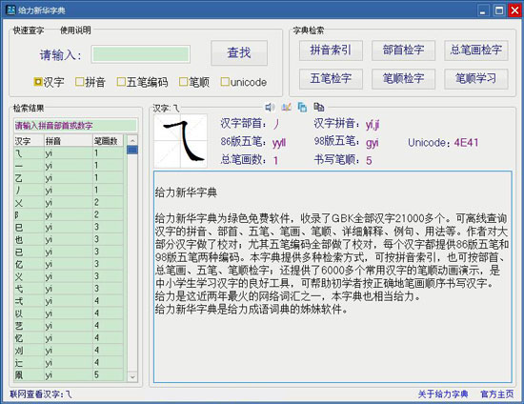Image resolution: width=524 pixels, height=404 pixels.
Task: Select the 辷 row in results
Action: click(x=69, y=363)
